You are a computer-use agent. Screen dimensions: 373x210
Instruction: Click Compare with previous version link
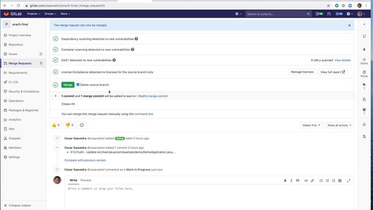(85, 160)
